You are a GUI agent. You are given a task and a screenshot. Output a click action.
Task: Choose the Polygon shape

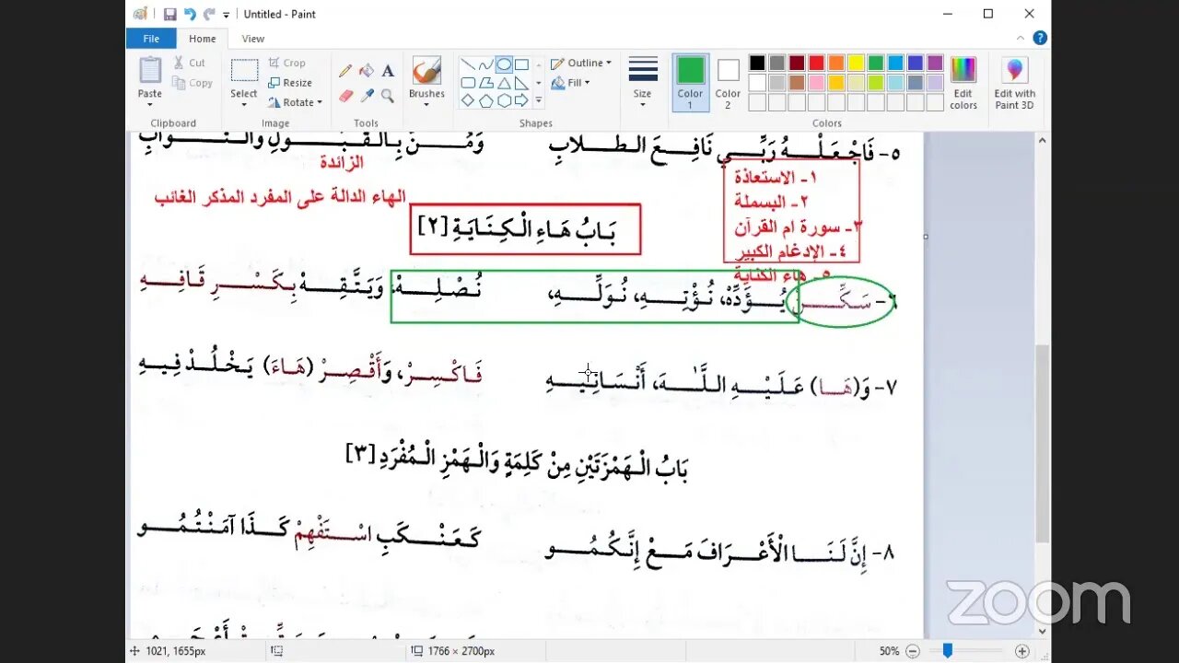click(485, 83)
